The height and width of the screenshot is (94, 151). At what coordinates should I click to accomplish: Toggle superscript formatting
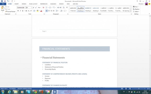pos(31,11)
